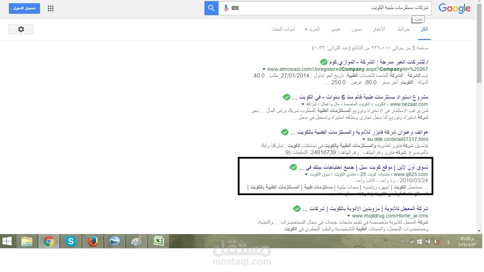The height and width of the screenshot is (272, 484).
Task: Click the green safety check beside ku.dlilk.co result
Action: point(285,132)
